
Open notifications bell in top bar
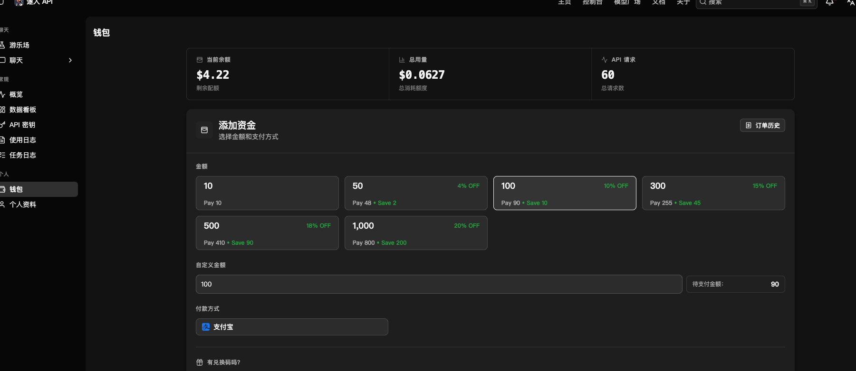point(830,2)
